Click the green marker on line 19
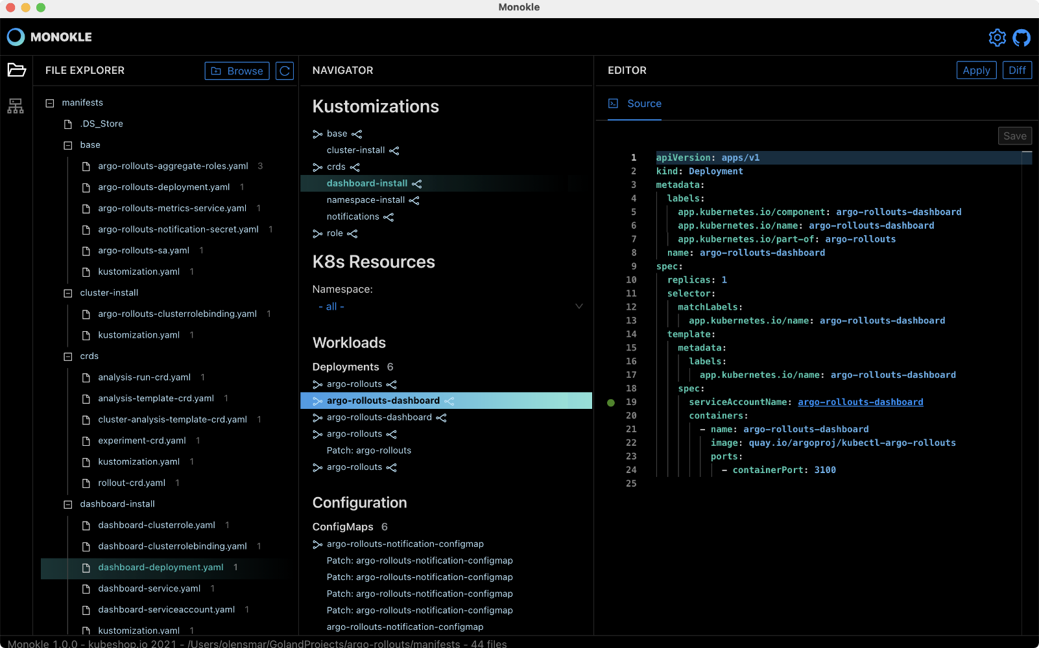The height and width of the screenshot is (648, 1039). point(611,402)
